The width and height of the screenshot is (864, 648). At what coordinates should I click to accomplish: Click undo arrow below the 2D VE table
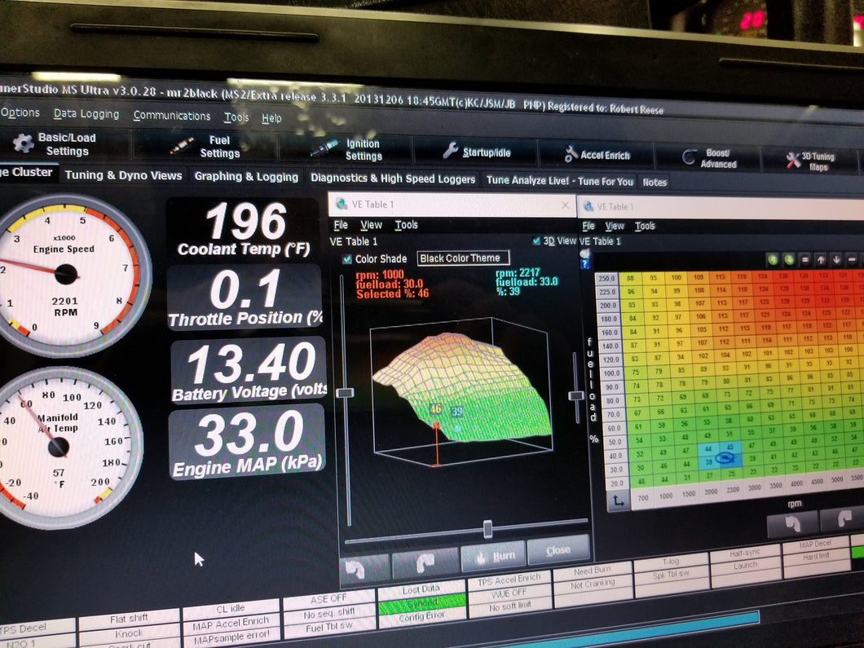pos(791,523)
